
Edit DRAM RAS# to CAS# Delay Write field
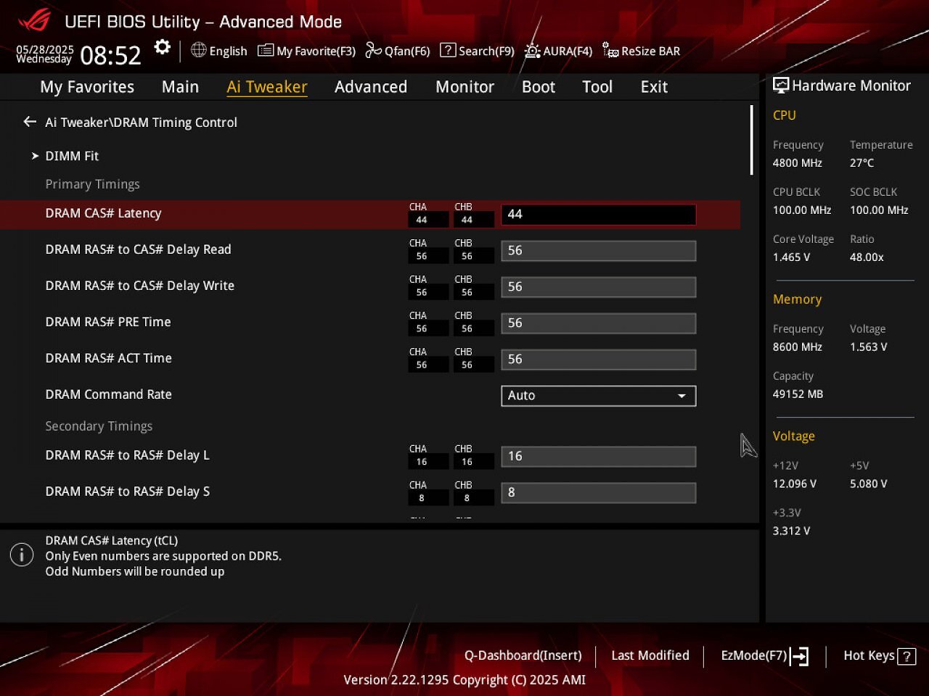pyautogui.click(x=598, y=287)
